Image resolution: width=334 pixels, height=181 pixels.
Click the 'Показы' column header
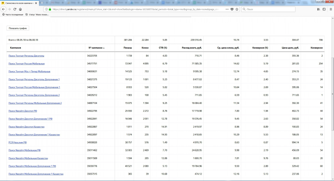128,48
